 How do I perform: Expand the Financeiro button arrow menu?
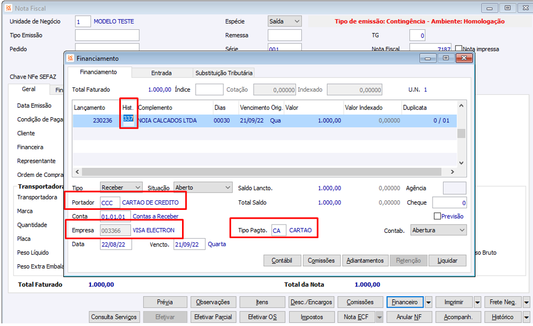[x=428, y=302]
